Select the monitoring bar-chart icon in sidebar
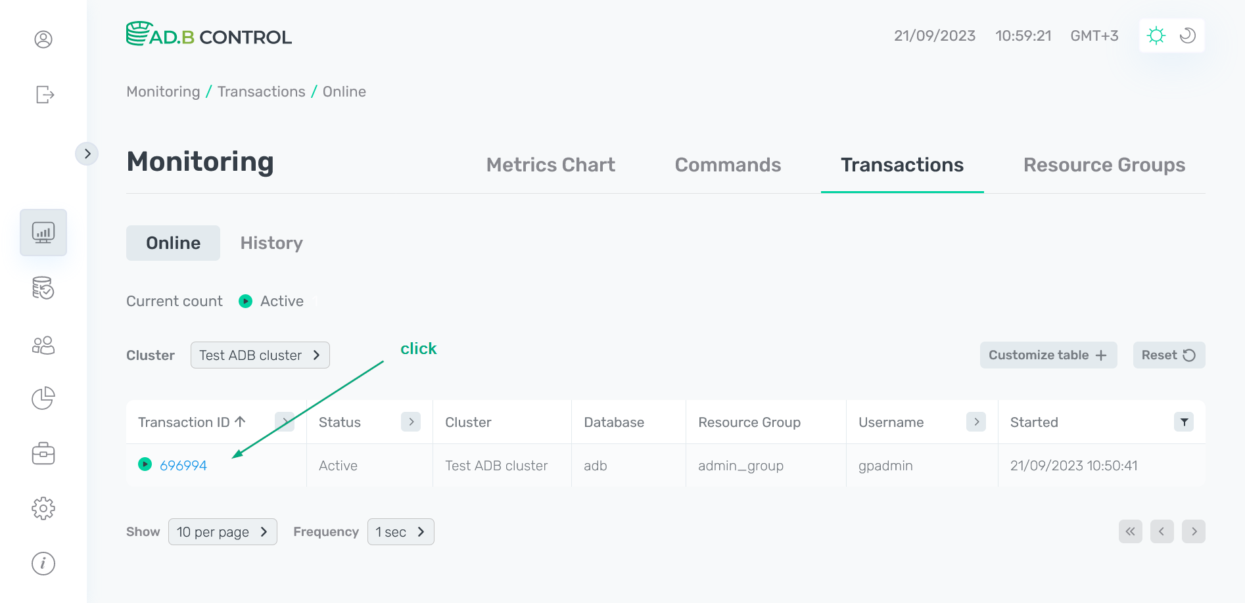 43,232
